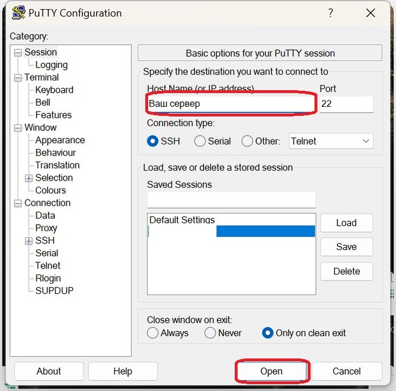Screen dimensions: 396x391
Task: Select the Colours category
Action: pyautogui.click(x=51, y=190)
